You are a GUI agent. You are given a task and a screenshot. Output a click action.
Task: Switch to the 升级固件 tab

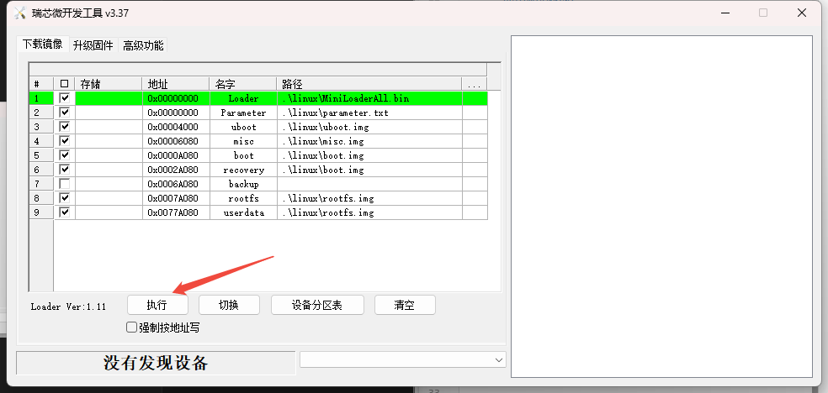(x=93, y=45)
